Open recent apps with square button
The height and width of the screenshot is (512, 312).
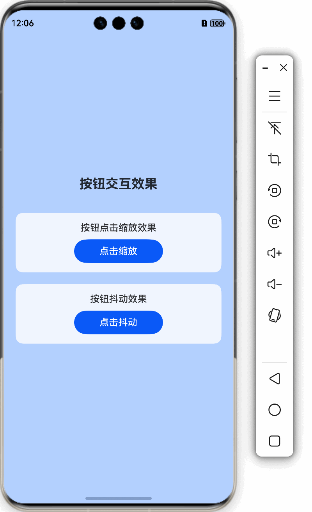tap(275, 441)
